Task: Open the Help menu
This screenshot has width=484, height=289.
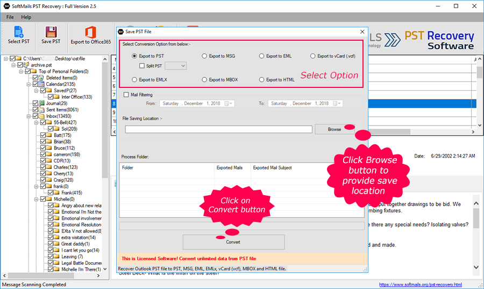Action: point(26,17)
